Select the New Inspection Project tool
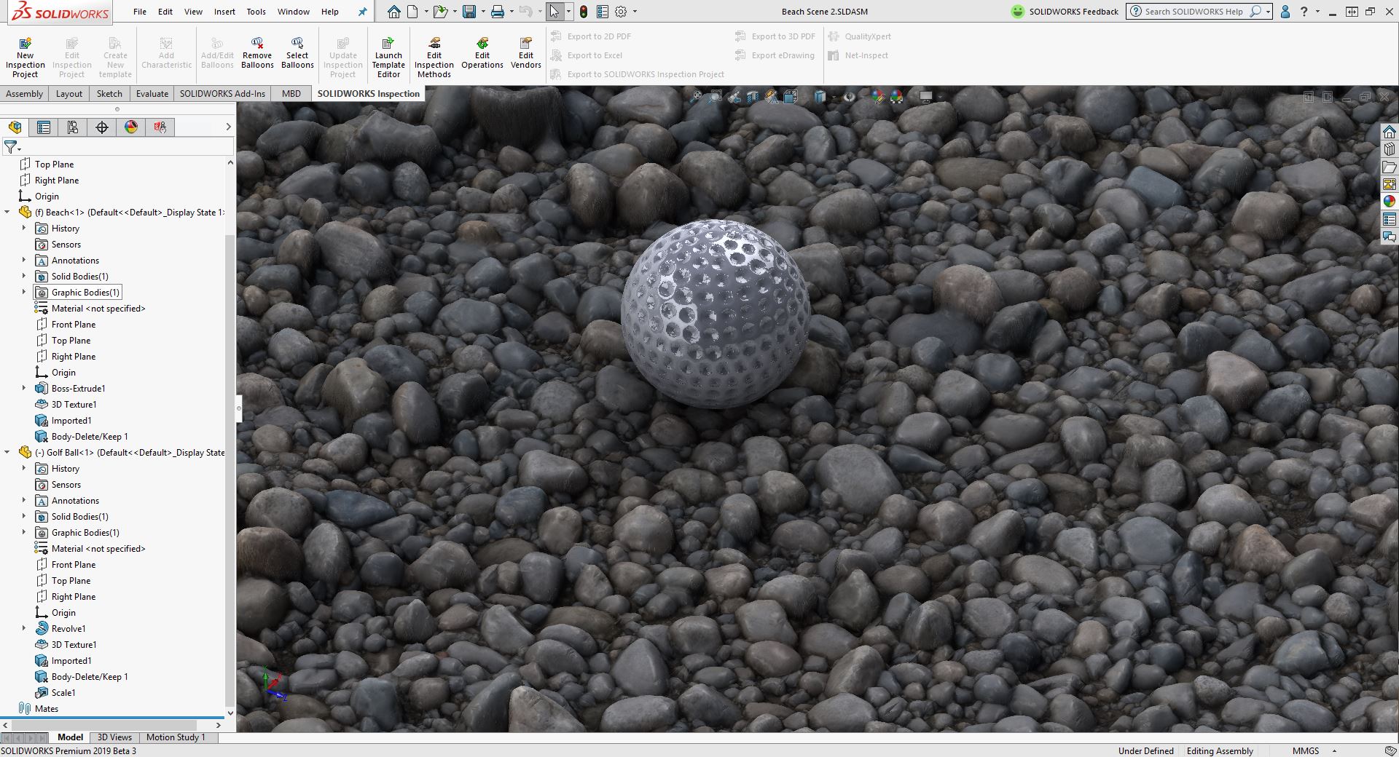The height and width of the screenshot is (757, 1399). click(25, 55)
